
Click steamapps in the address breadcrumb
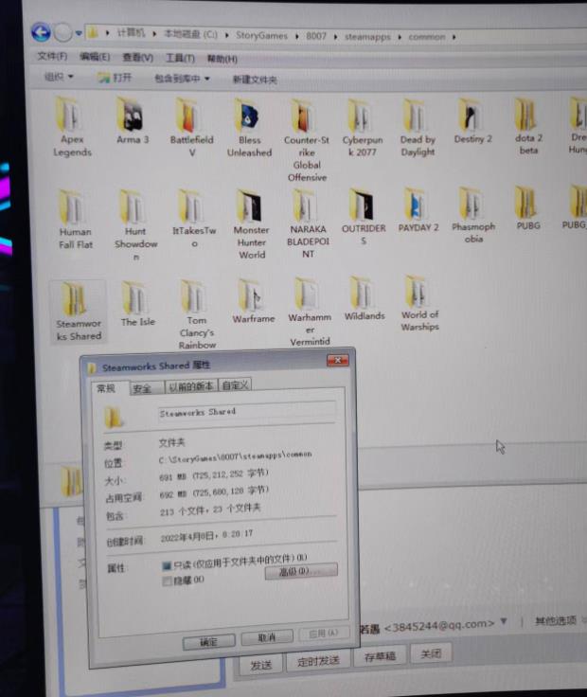(367, 36)
